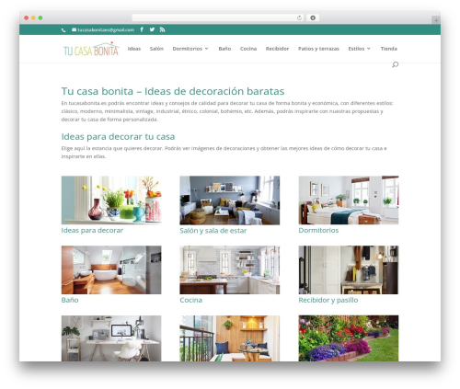The width and height of the screenshot is (460, 389).
Task: Click the envelope email icon
Action: (x=74, y=29)
